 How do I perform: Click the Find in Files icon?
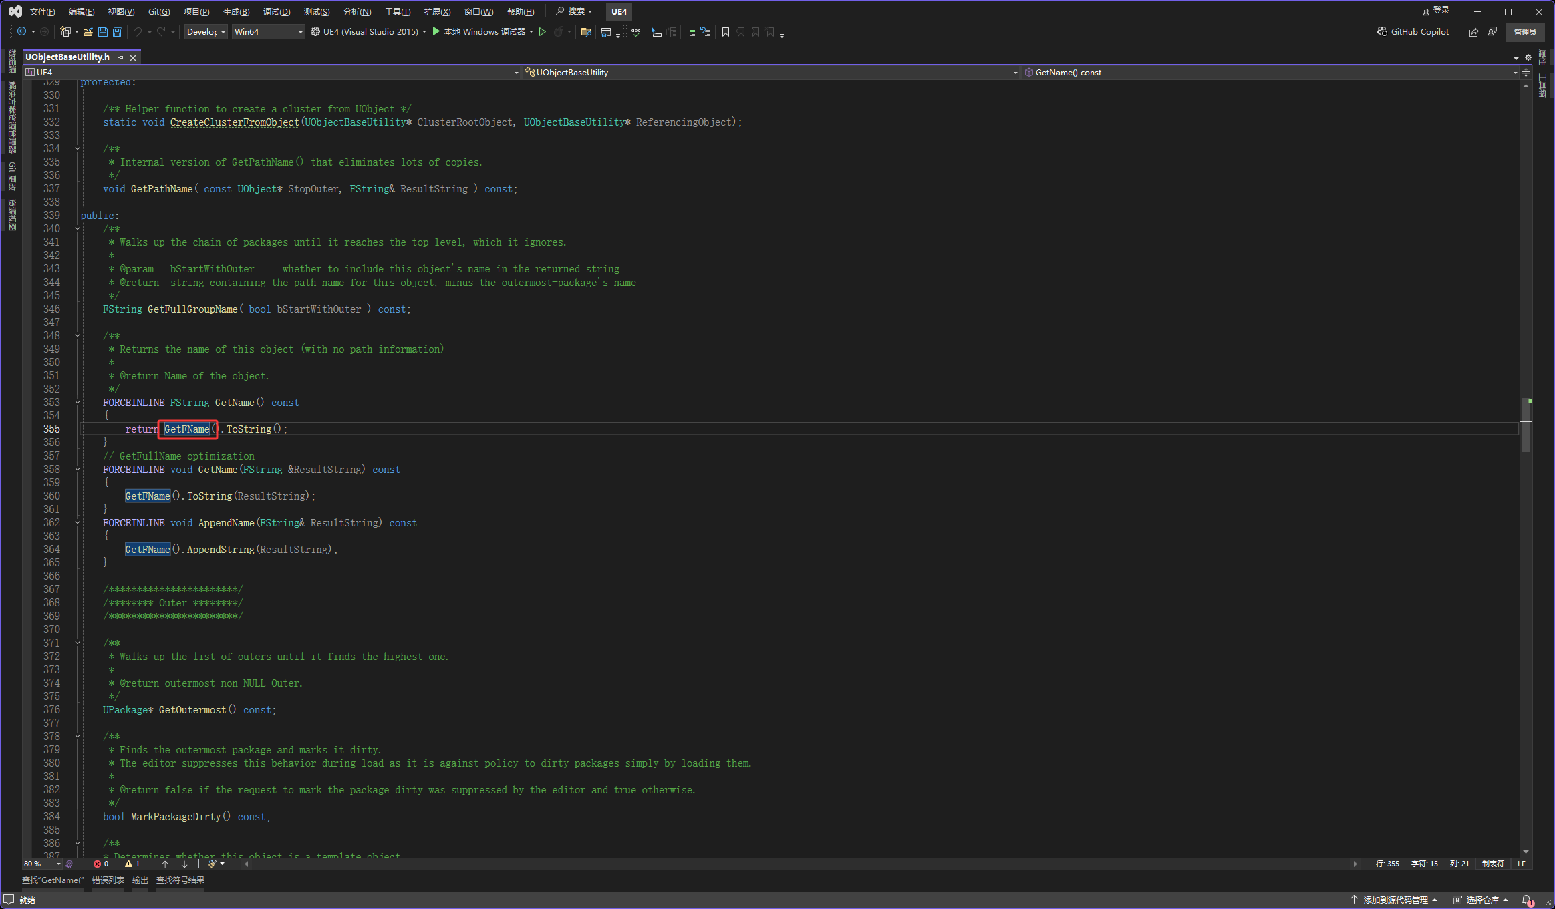pos(586,32)
